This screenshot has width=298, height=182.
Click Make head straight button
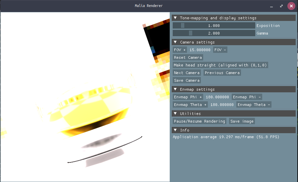pyautogui.click(x=220, y=65)
